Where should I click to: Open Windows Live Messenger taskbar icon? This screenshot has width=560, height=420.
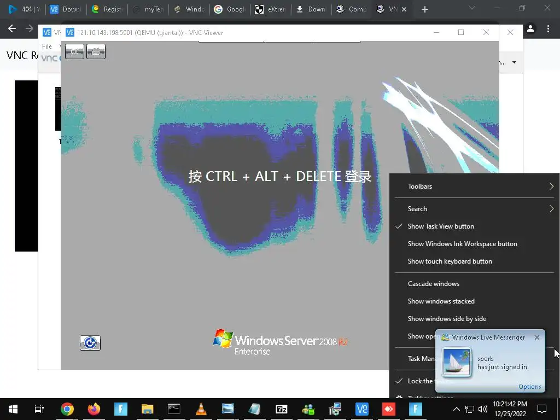(x=308, y=409)
